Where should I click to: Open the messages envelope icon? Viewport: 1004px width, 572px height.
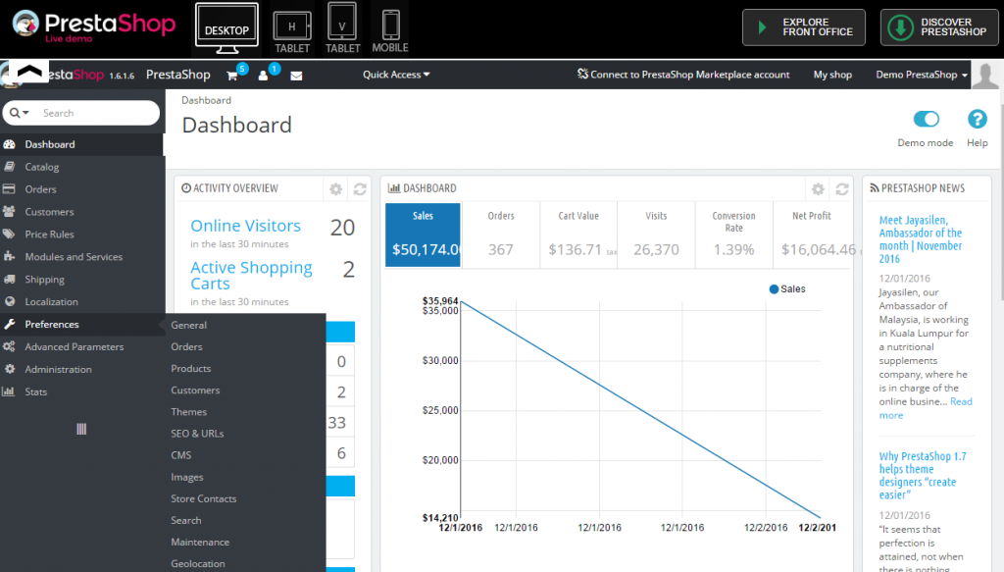[x=296, y=76]
